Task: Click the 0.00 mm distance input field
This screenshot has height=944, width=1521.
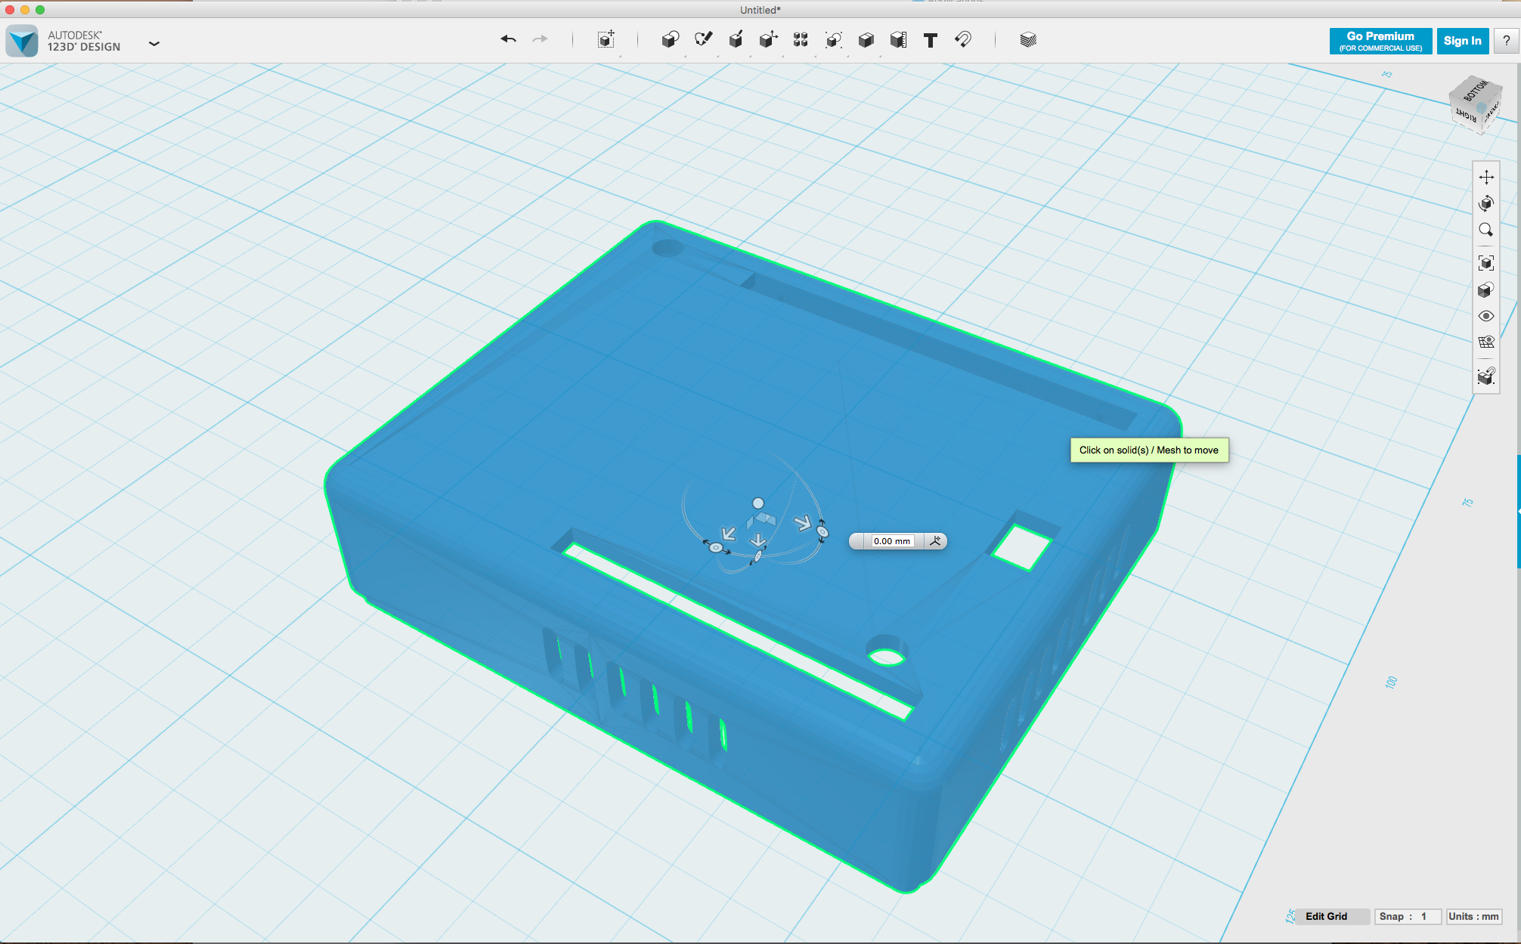Action: point(892,541)
